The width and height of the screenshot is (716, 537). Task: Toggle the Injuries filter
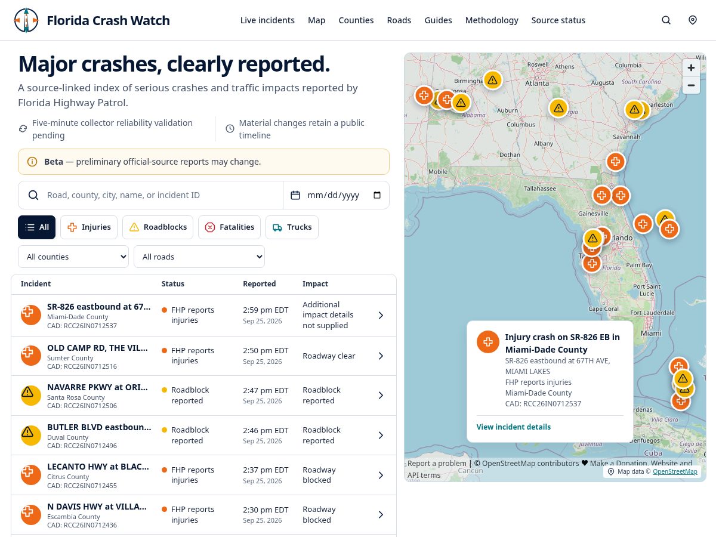click(89, 227)
